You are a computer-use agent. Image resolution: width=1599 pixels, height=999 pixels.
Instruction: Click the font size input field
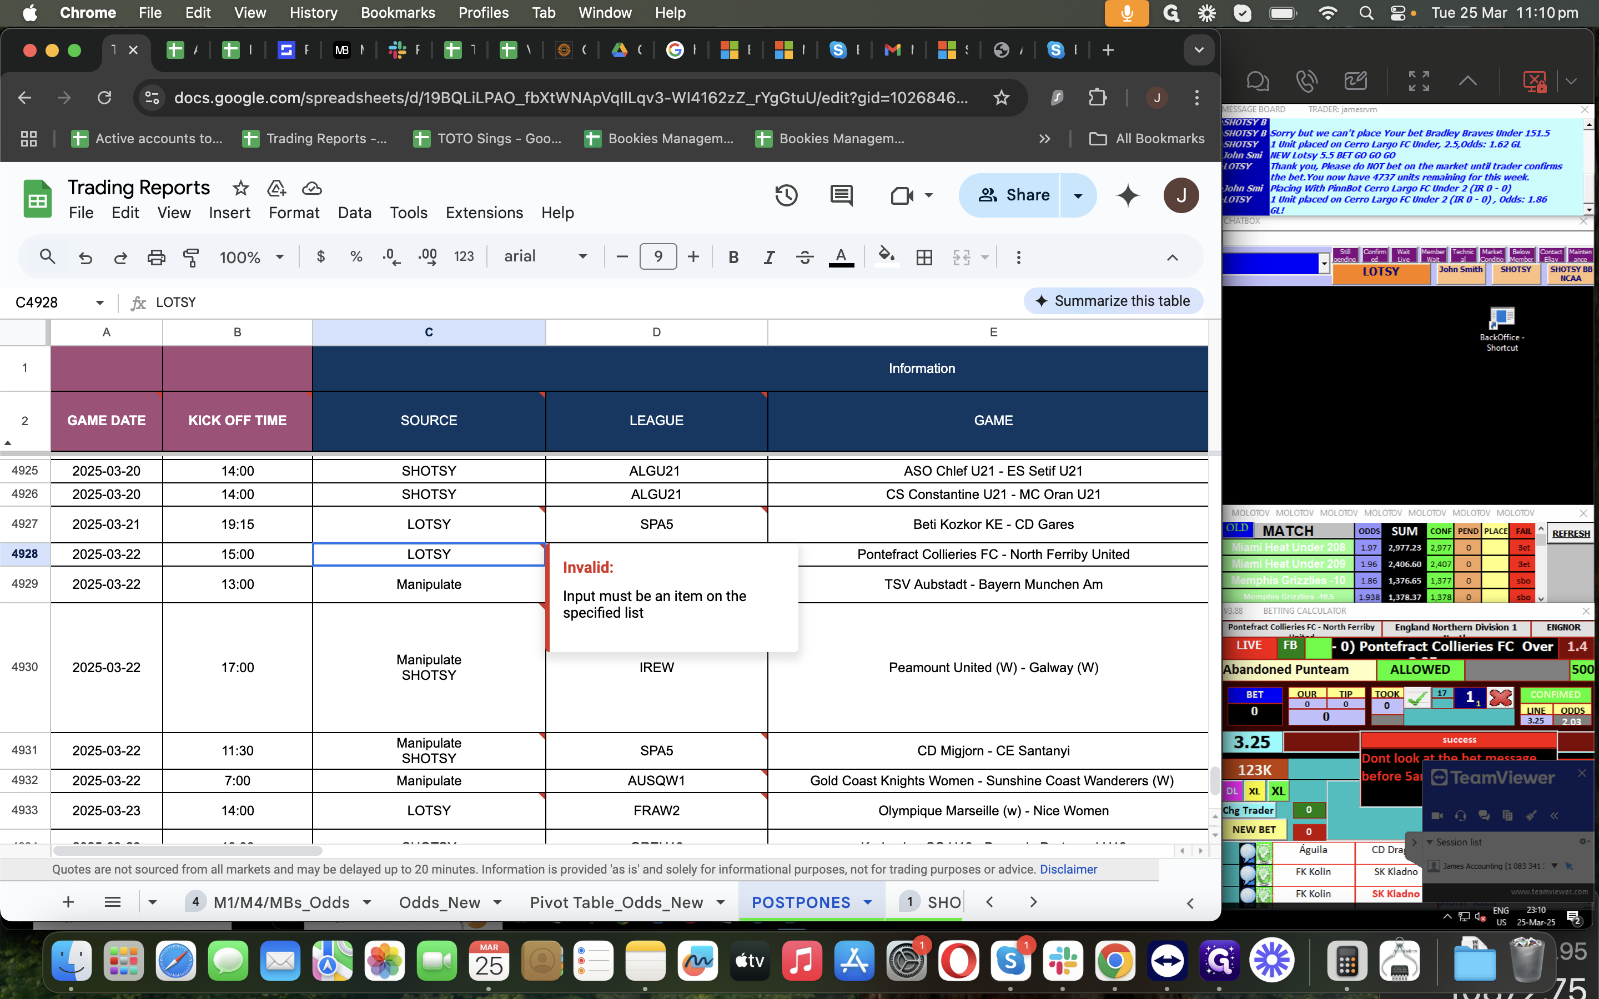click(x=658, y=256)
